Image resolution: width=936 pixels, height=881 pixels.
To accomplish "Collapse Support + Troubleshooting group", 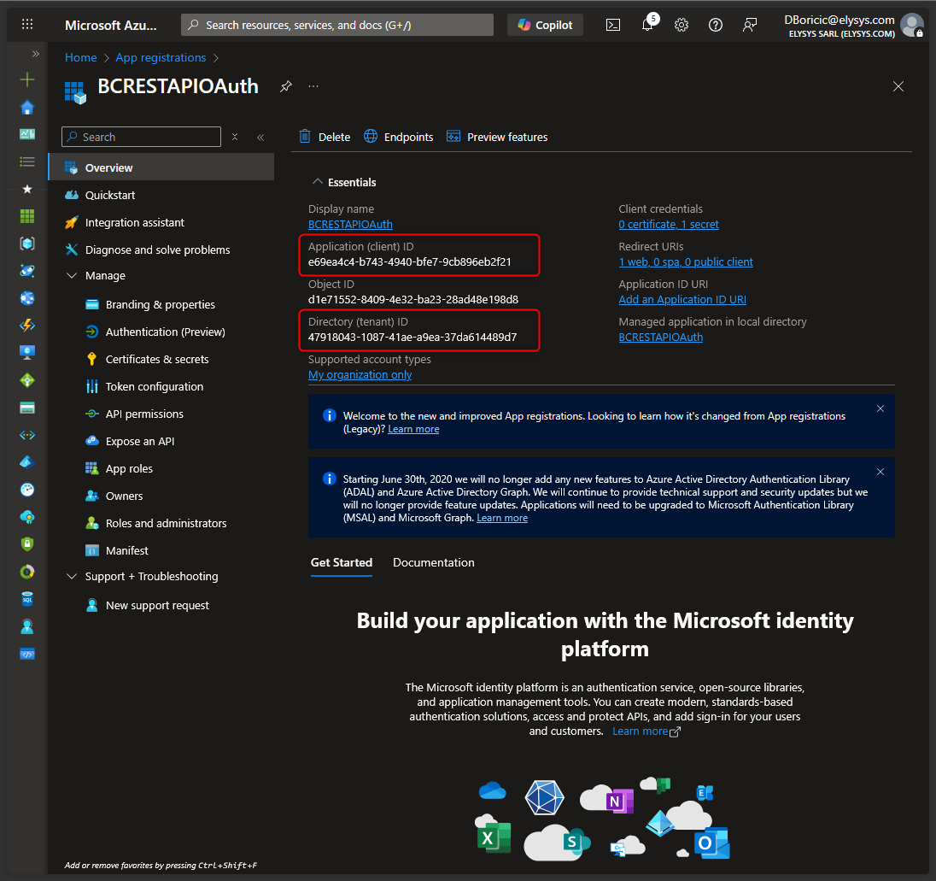I will point(72,577).
